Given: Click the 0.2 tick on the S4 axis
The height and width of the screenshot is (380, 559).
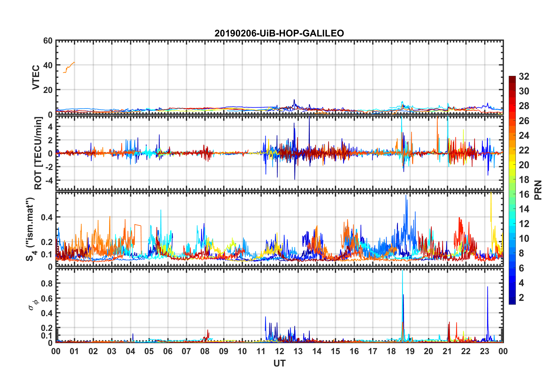Looking at the screenshot, I should [47, 242].
